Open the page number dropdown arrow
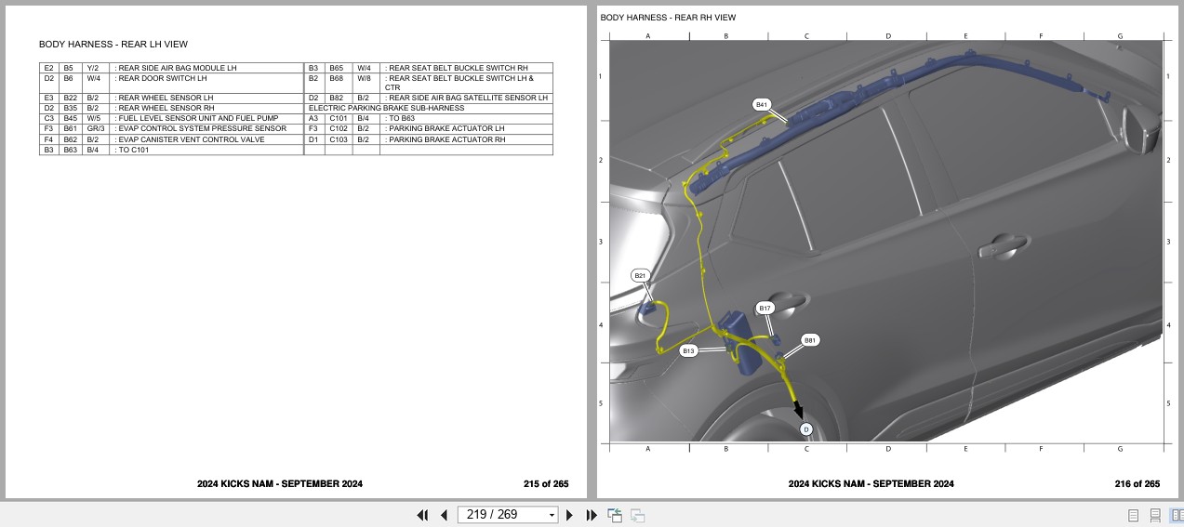 pyautogui.click(x=552, y=515)
